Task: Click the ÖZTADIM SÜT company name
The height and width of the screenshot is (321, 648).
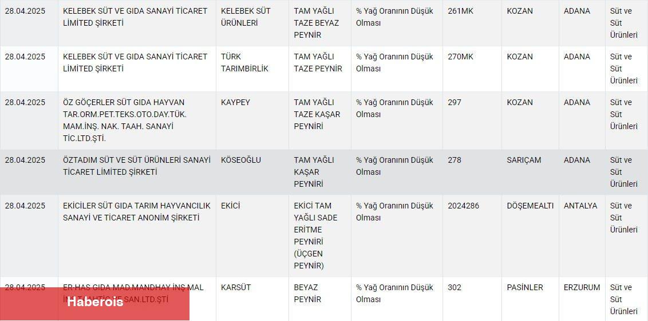Action: click(x=136, y=166)
